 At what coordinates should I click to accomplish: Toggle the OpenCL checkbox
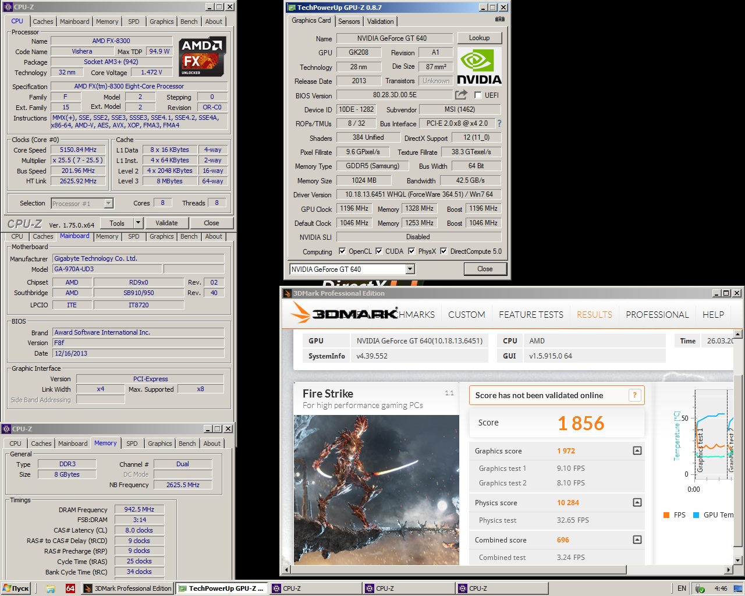tap(342, 251)
